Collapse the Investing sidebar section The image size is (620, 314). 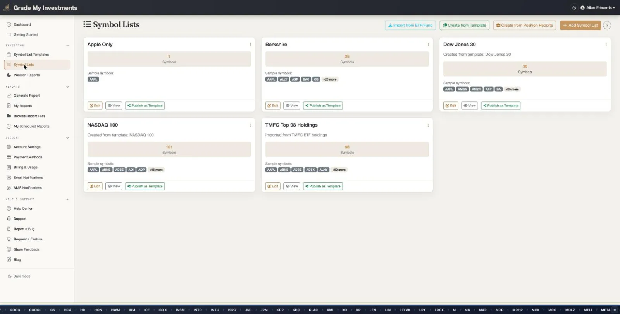coord(67,45)
